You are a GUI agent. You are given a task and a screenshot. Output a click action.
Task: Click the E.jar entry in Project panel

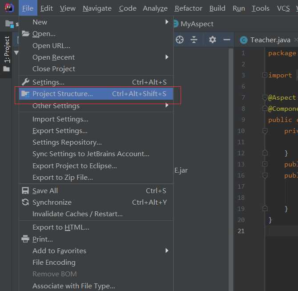point(181,170)
